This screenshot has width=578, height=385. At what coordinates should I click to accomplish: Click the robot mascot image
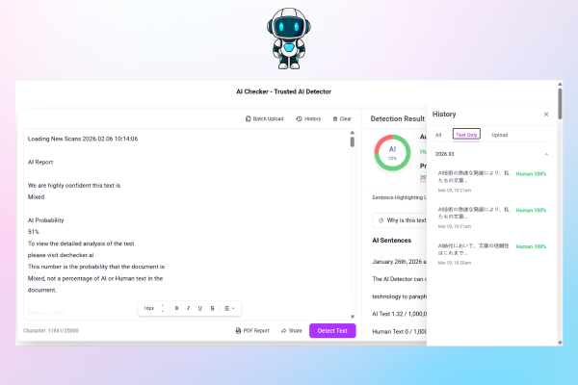(289, 38)
